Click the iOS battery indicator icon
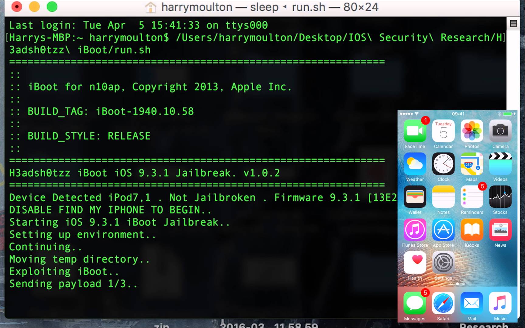525x328 pixels. [508, 114]
